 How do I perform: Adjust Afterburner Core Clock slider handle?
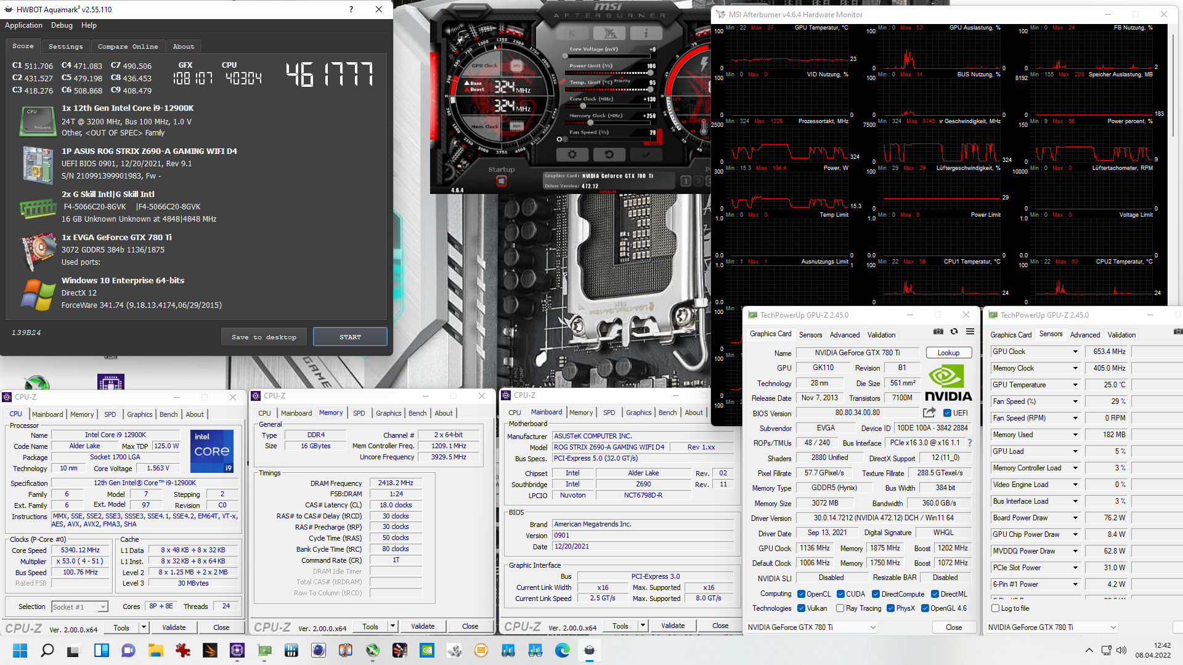[x=582, y=106]
